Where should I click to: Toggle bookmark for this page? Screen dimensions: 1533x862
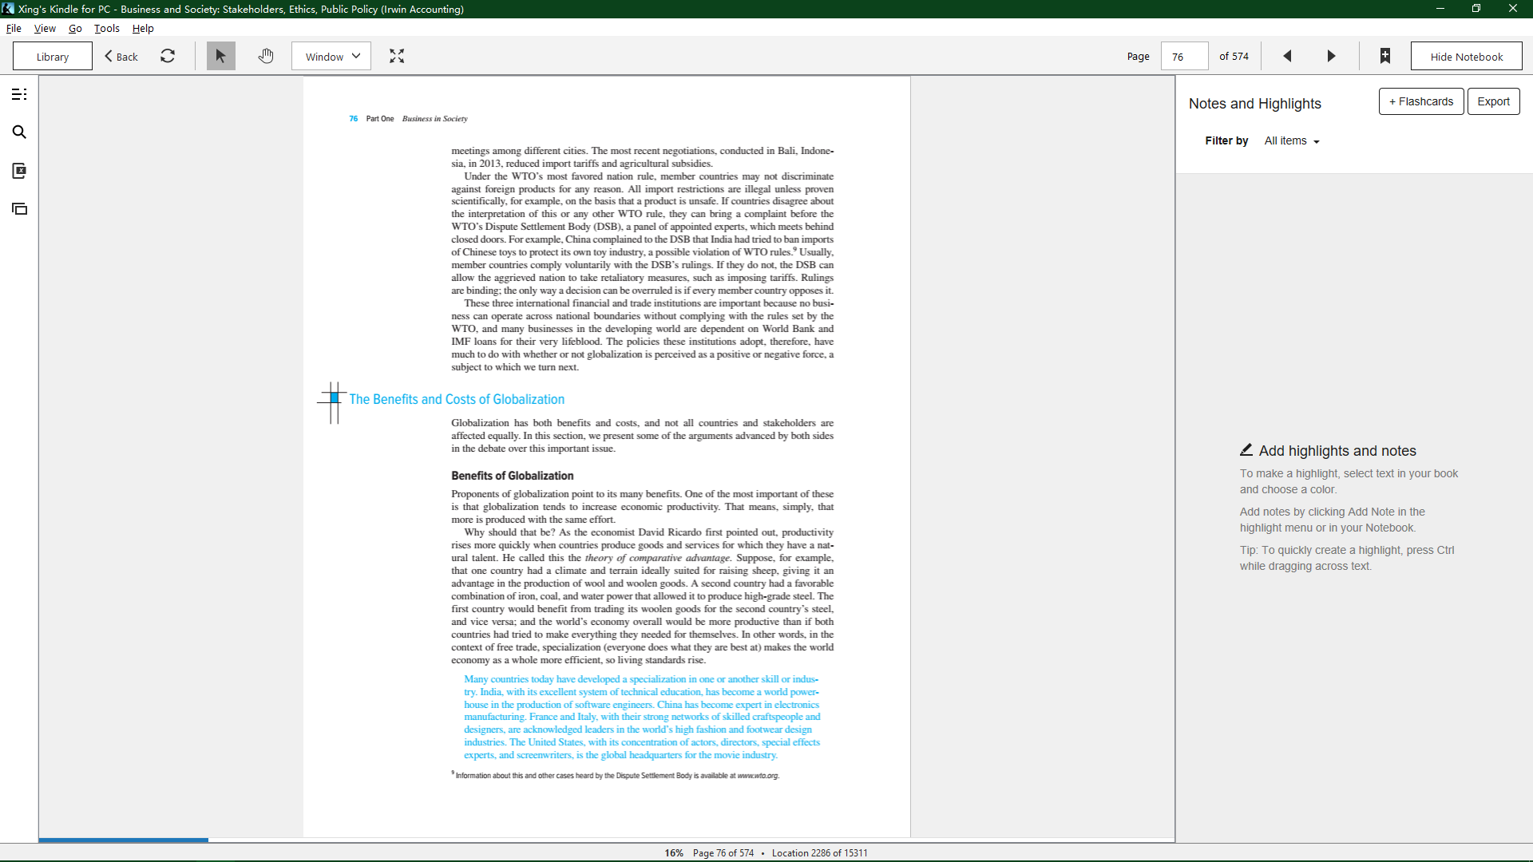1385,56
